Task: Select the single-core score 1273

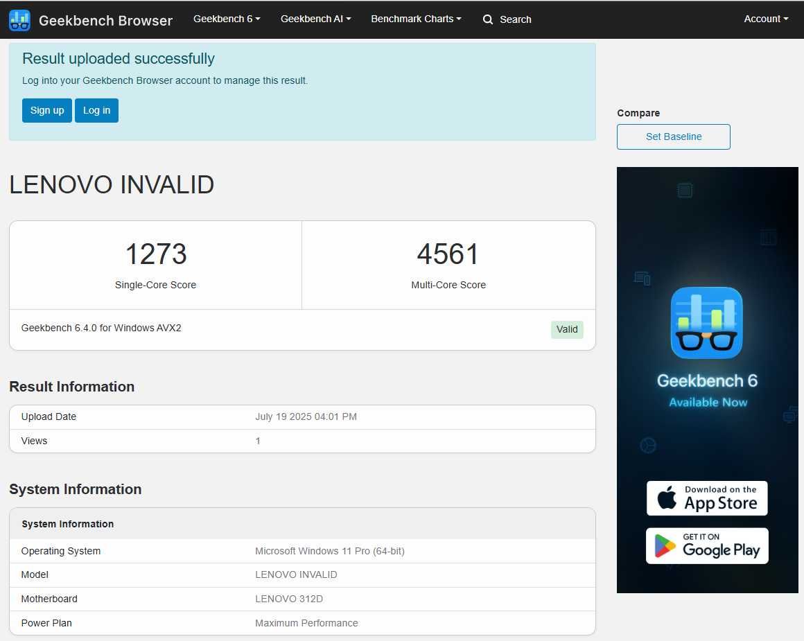Action: 156,254
